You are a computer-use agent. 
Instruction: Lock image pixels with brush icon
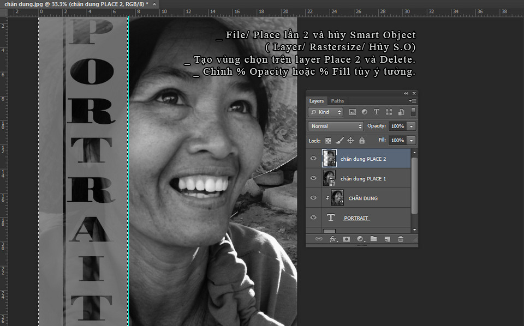[x=340, y=141]
